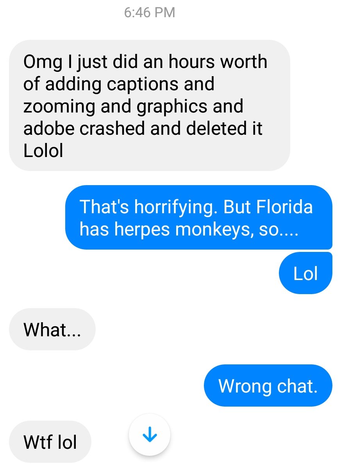
Task: Select the grey 'What...' reply bubble
Action: [52, 329]
